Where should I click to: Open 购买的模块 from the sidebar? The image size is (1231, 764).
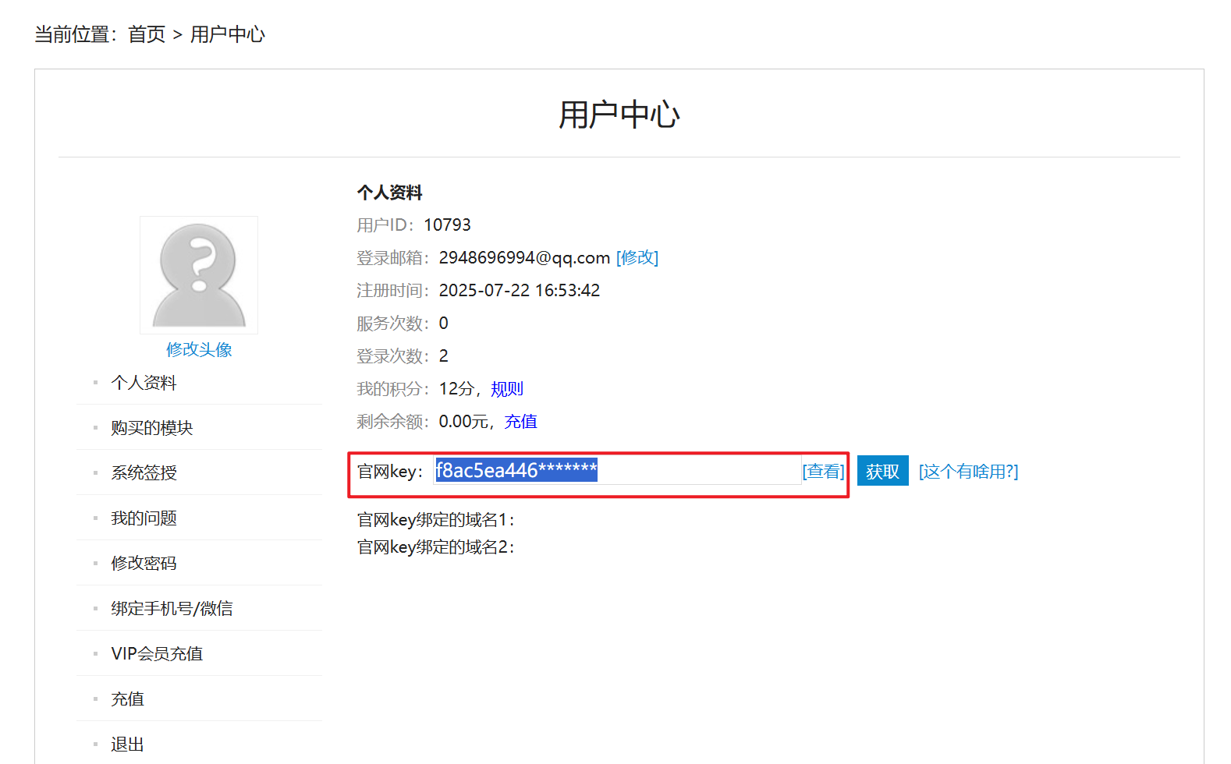(151, 428)
